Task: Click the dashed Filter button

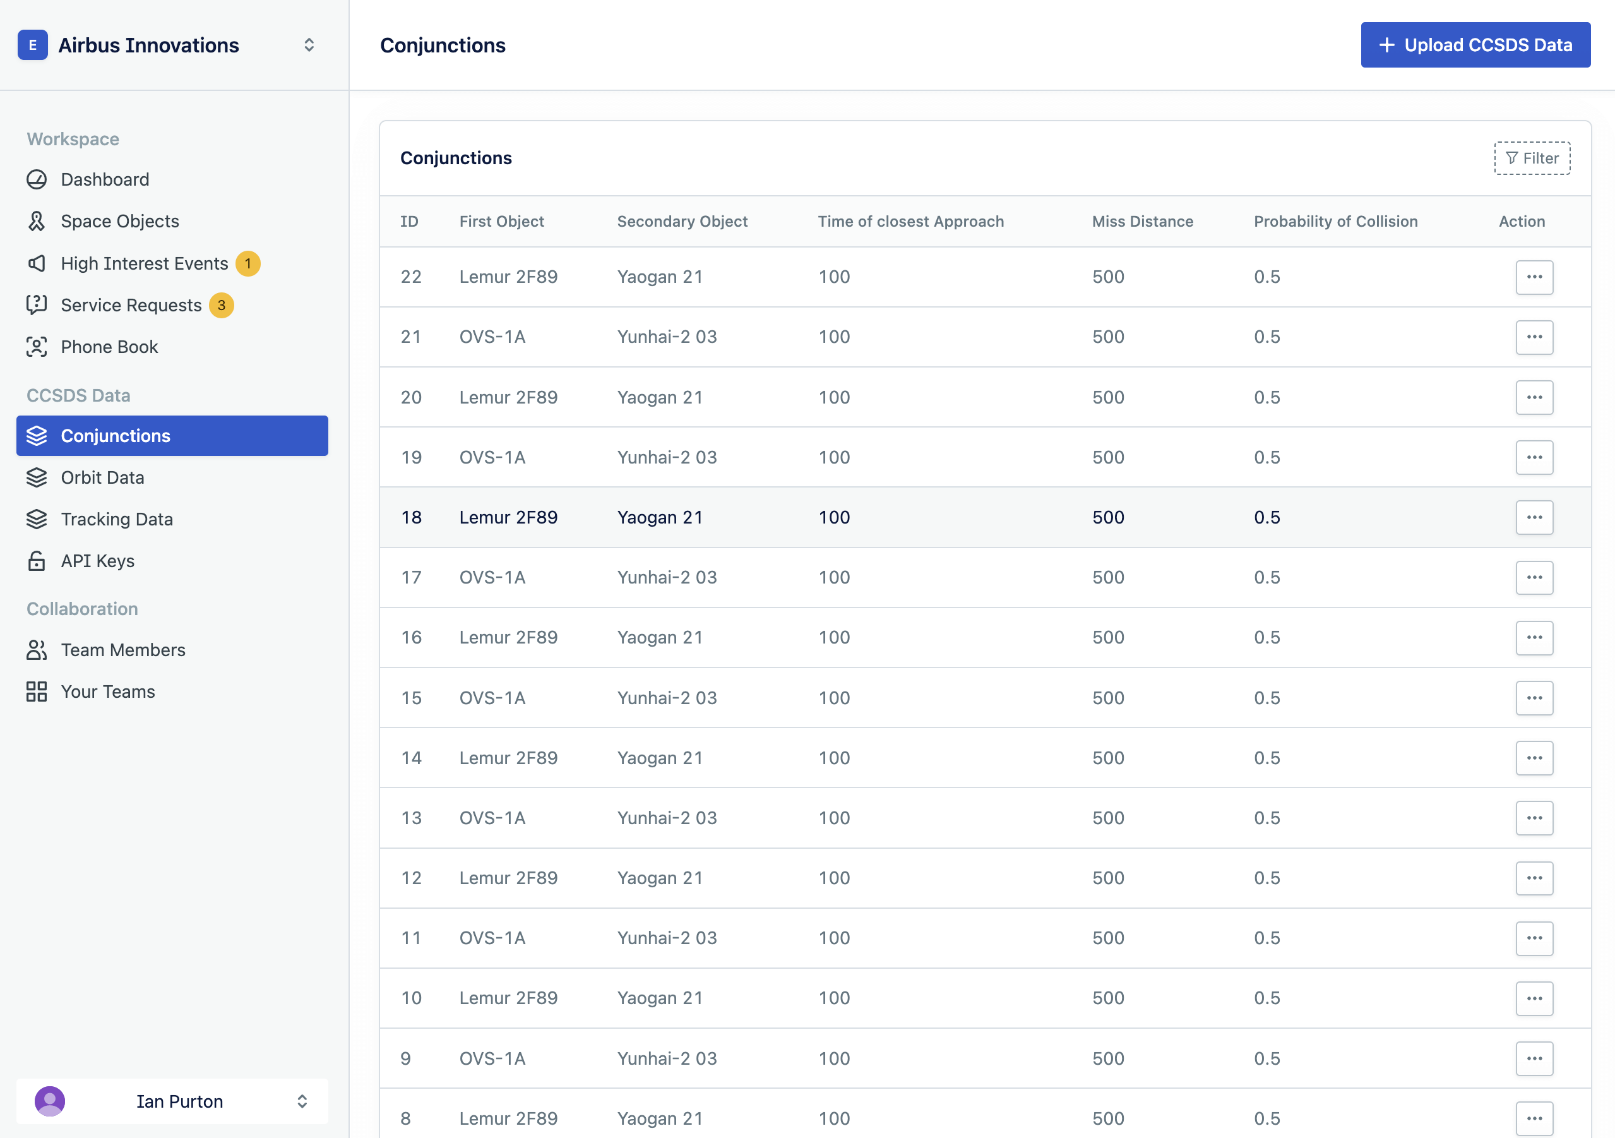Action: point(1532,159)
